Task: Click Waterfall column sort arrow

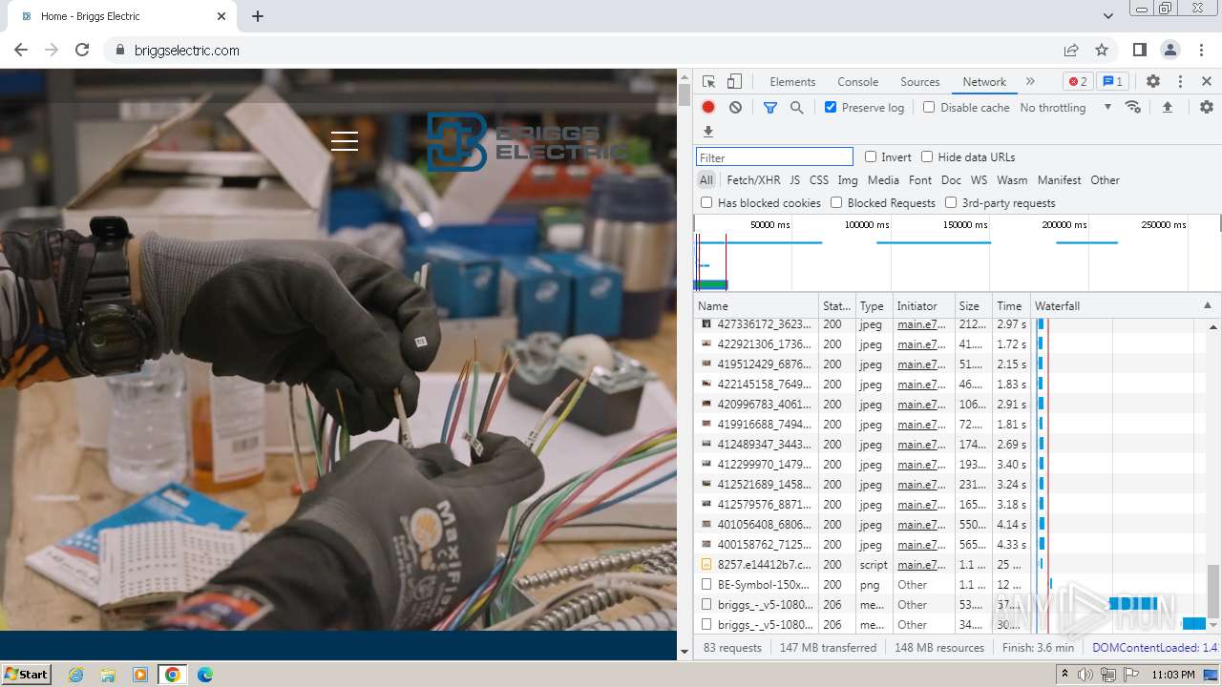Action: [x=1207, y=306]
